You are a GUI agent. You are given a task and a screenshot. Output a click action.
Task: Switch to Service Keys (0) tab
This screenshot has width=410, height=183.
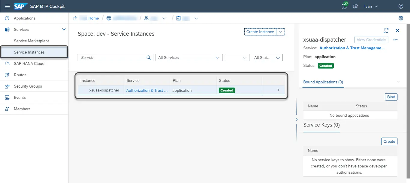coord(321,125)
